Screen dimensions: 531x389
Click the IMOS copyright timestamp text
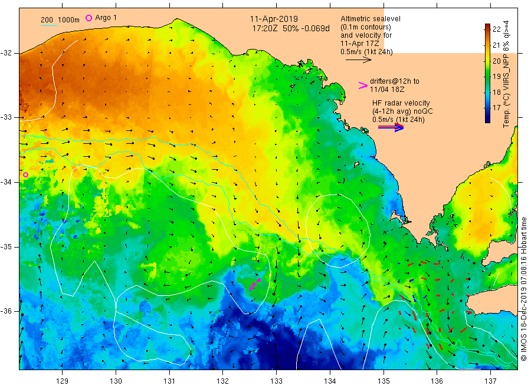coord(524,289)
